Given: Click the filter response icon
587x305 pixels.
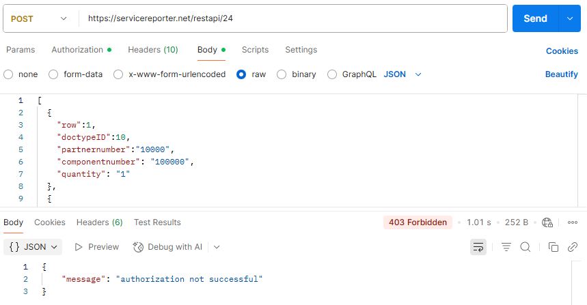Looking at the screenshot, I should (506, 247).
